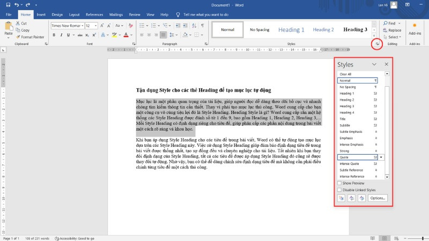Click the New Style icon in the Styles pane
The image size is (429, 241).
pos(341,198)
